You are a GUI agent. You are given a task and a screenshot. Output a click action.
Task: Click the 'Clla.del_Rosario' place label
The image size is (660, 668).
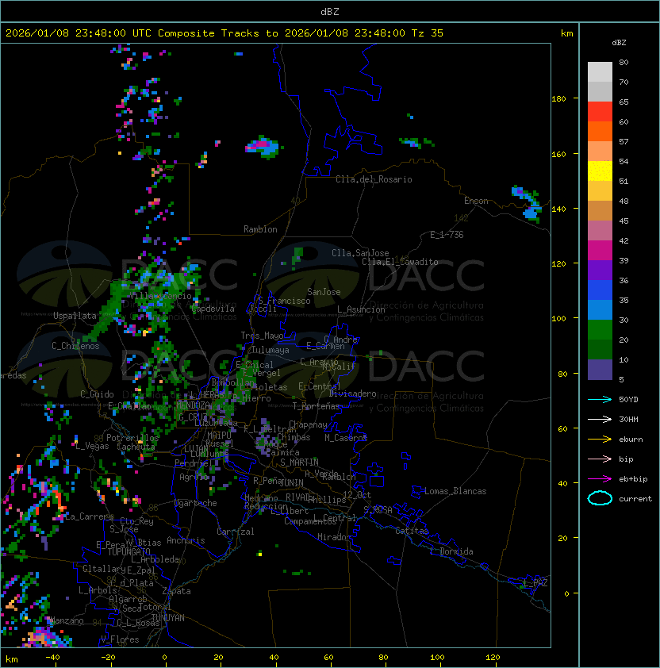click(374, 179)
